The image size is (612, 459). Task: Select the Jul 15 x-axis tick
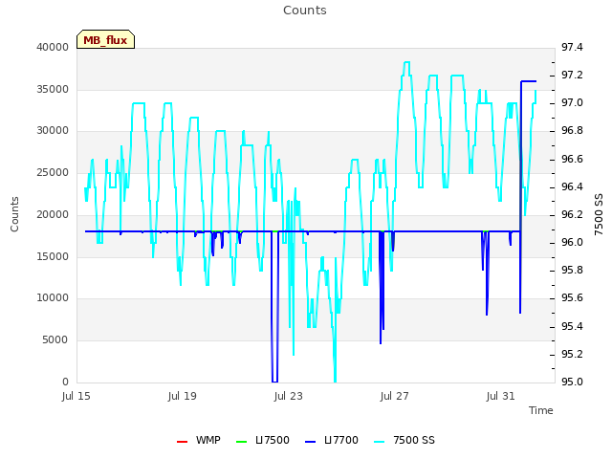pos(76,396)
